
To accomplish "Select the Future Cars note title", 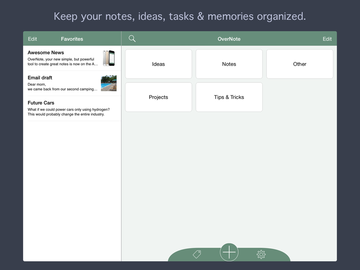I will [x=41, y=103].
